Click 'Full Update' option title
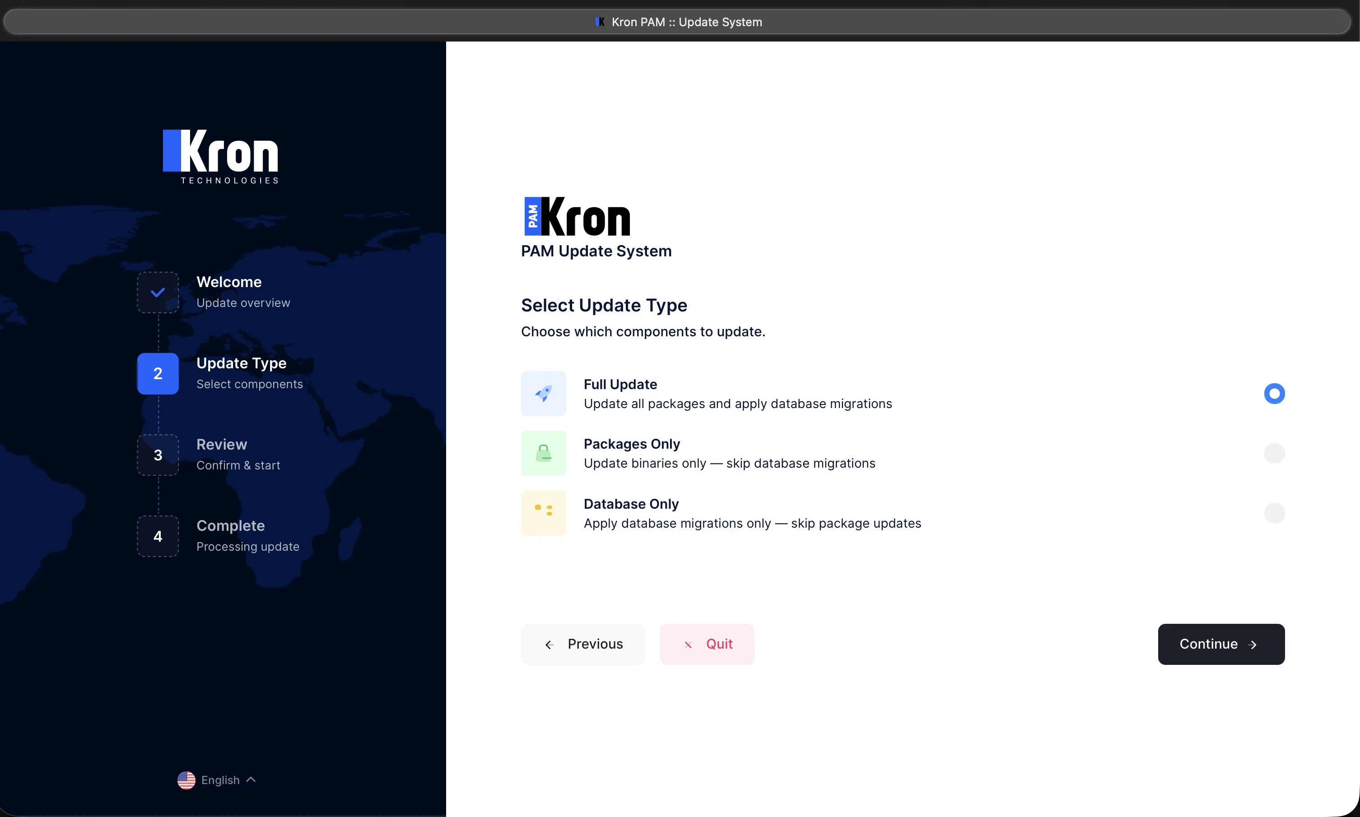The height and width of the screenshot is (817, 1360). point(620,384)
